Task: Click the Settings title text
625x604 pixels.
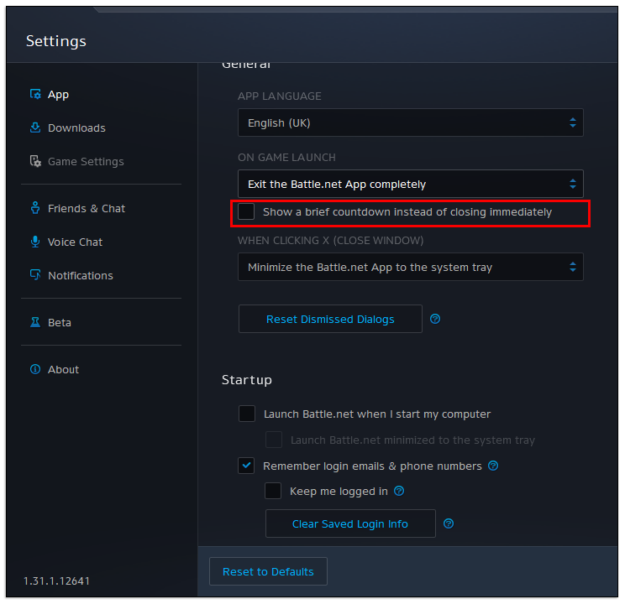Action: tap(56, 41)
